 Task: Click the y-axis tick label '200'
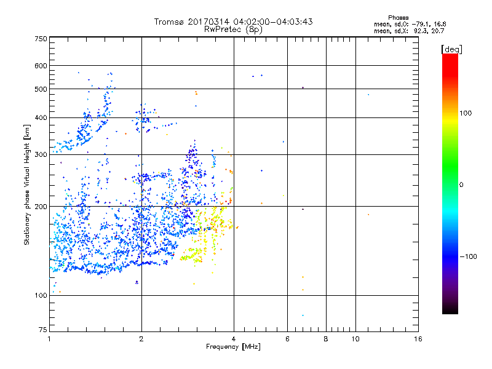[x=41, y=207]
